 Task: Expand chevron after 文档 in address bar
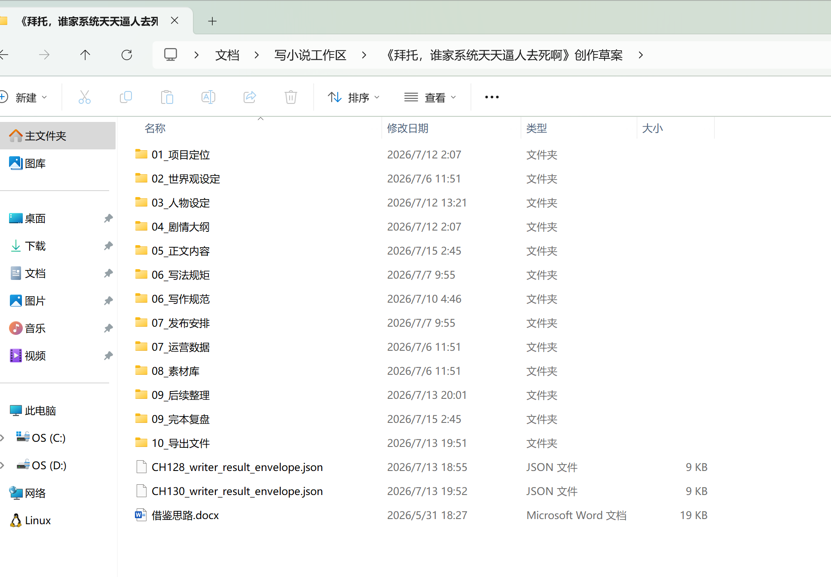coord(257,55)
